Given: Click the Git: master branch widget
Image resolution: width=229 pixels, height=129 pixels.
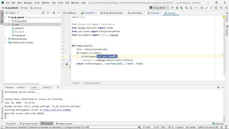Looking at the screenshot, I should tap(190, 127).
